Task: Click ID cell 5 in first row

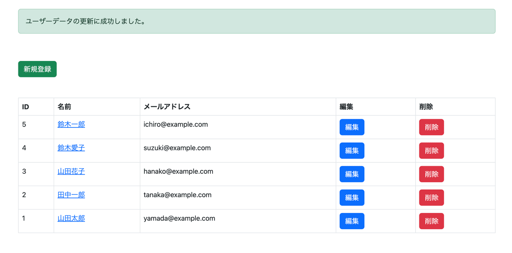Action: [x=36, y=127]
